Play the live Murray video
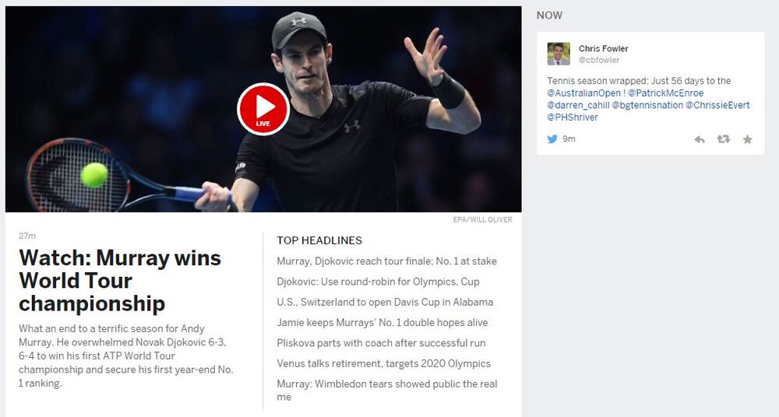The width and height of the screenshot is (779, 417). (x=263, y=109)
